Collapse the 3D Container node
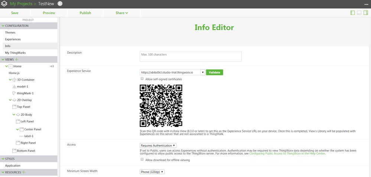The image size is (371, 177). (10, 80)
